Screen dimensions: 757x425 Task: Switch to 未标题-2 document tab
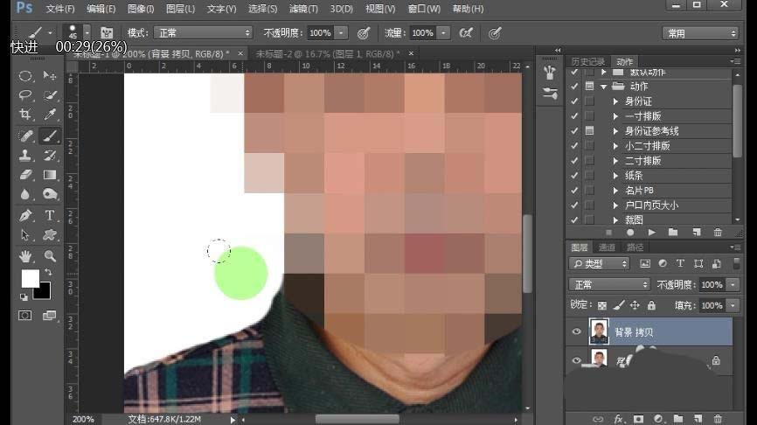click(327, 53)
